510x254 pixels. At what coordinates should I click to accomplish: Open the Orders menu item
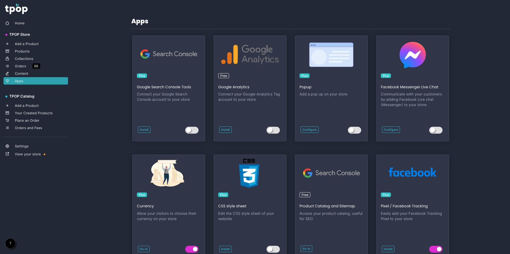point(20,66)
